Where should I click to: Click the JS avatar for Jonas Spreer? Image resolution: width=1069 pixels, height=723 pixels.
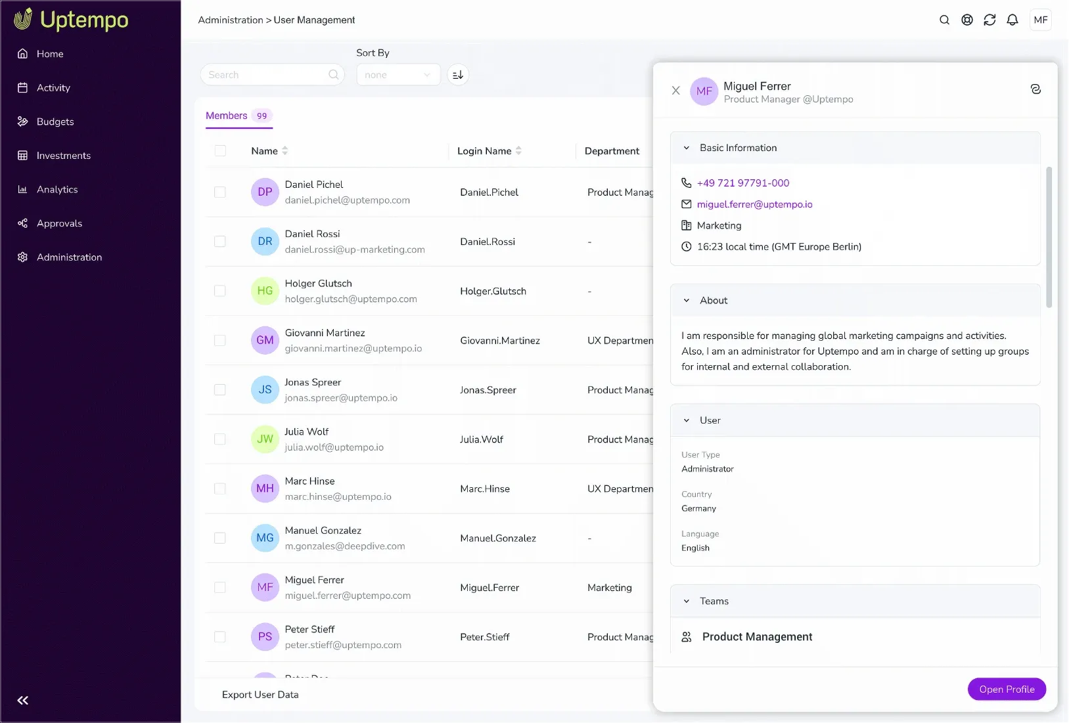pyautogui.click(x=265, y=389)
